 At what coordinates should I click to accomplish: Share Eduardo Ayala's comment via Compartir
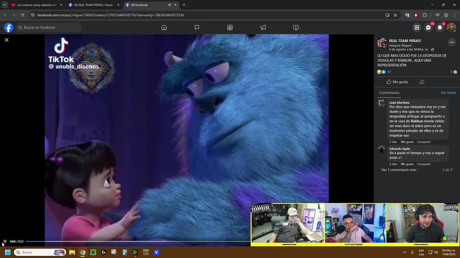(424, 164)
